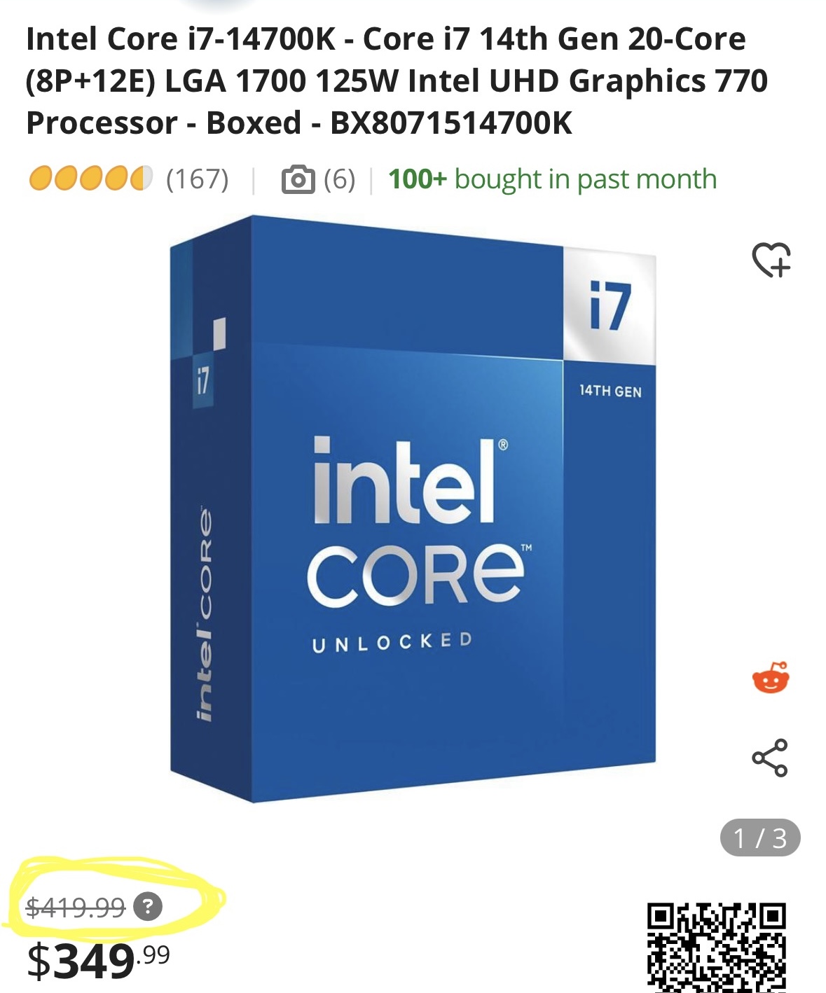
Task: Tap the QR code image
Action: point(717,947)
